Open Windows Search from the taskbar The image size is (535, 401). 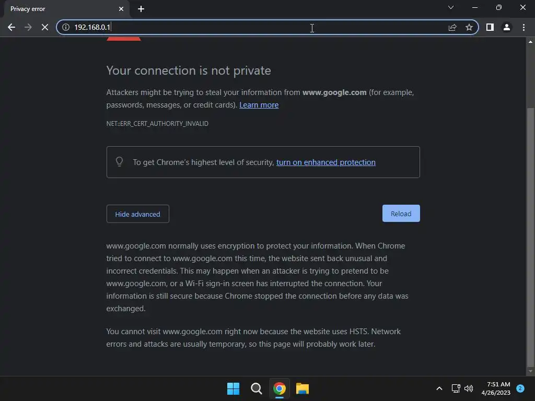256,388
